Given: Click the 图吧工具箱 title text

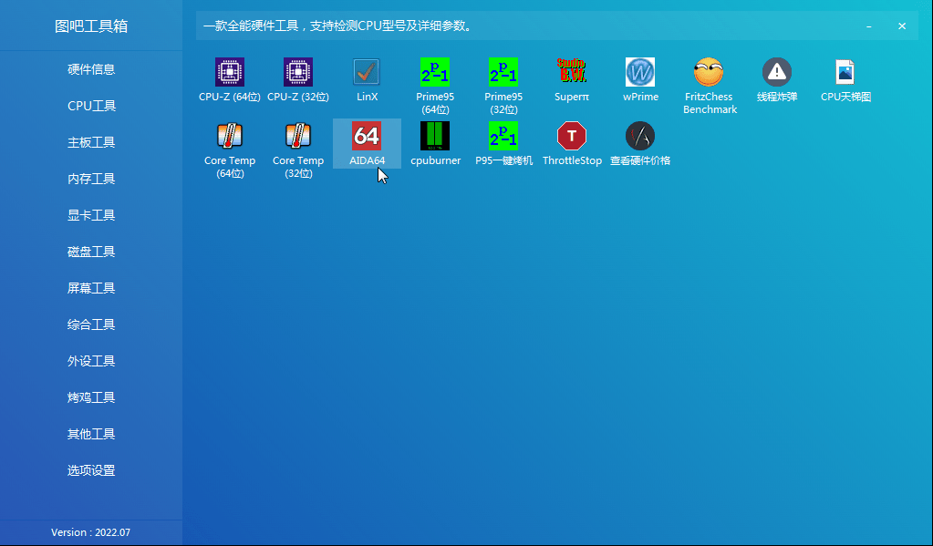Looking at the screenshot, I should click(91, 26).
